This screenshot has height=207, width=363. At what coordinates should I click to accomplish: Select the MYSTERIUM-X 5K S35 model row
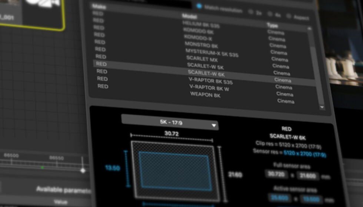pos(212,53)
